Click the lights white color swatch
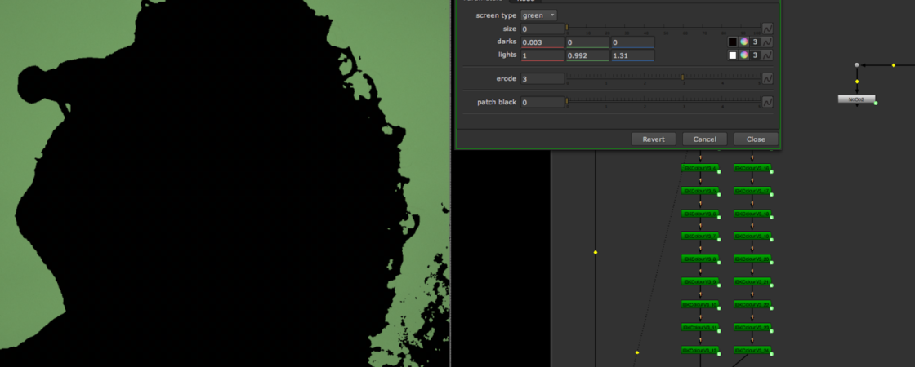 point(732,55)
